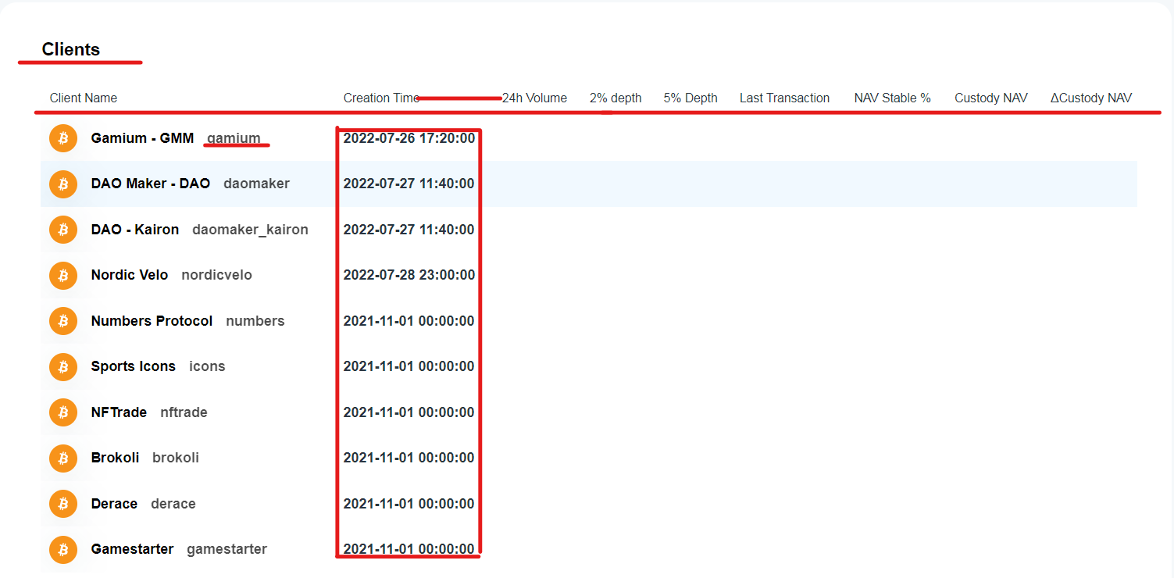Click the Bitcoin icon beside Derace
Viewport: 1174px width, 578px height.
pos(63,504)
